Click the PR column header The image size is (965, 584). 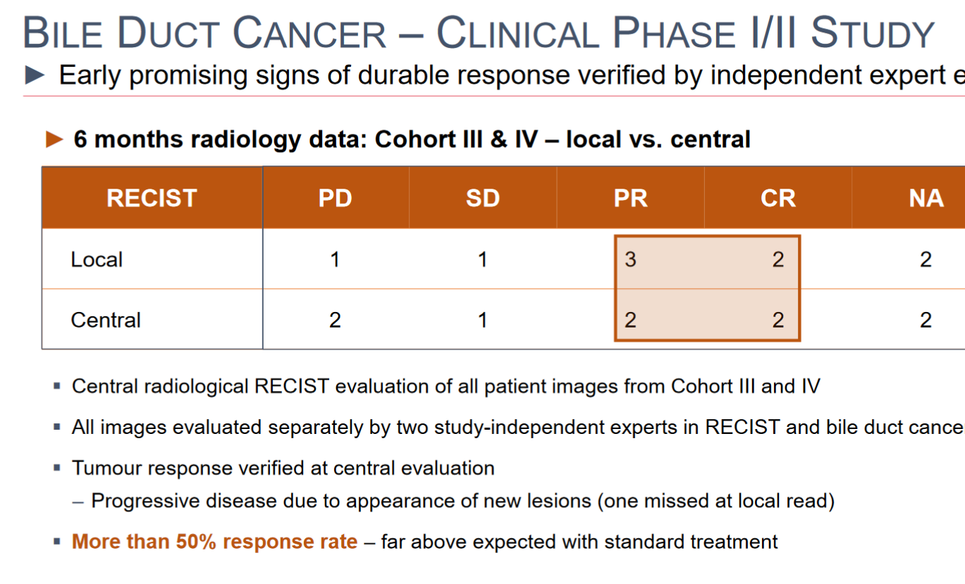tap(631, 198)
